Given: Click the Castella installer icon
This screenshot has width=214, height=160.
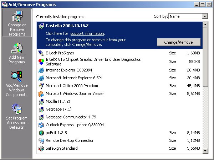Looking at the screenshot, I should [x=41, y=26].
